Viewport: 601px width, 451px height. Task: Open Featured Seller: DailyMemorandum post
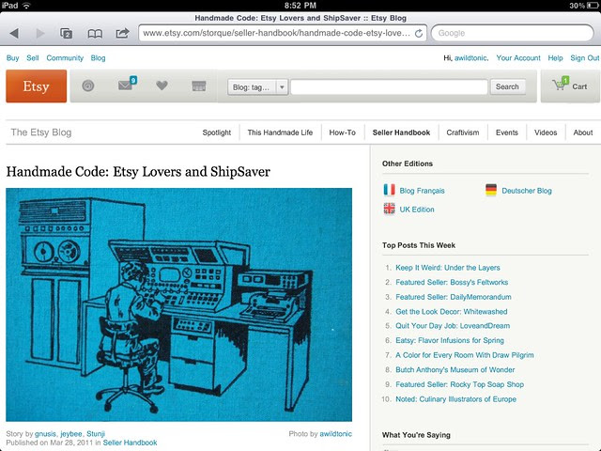[x=454, y=297]
